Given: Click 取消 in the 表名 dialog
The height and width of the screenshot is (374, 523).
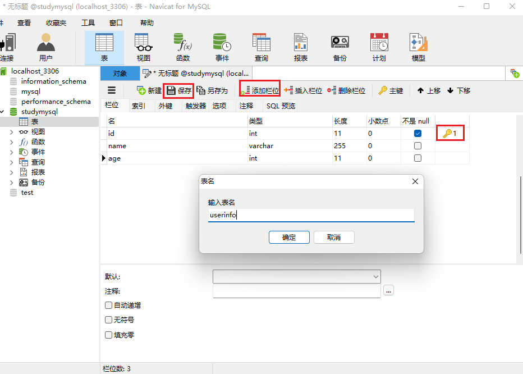Looking at the screenshot, I should point(334,238).
